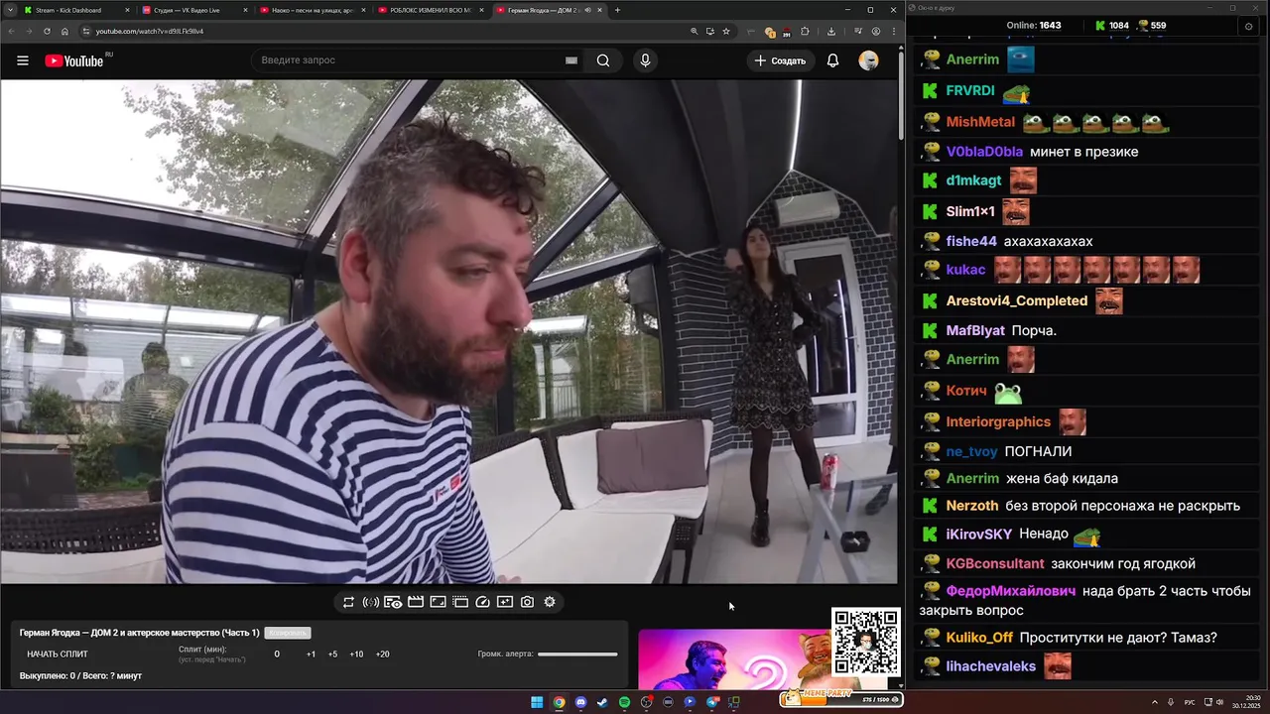Image resolution: width=1270 pixels, height=714 pixels.
Task: Click username Arestovi4_Completed in chat
Action: [1017, 300]
